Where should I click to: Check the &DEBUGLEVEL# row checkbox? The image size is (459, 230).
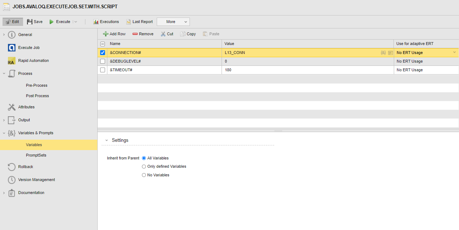[x=103, y=61]
